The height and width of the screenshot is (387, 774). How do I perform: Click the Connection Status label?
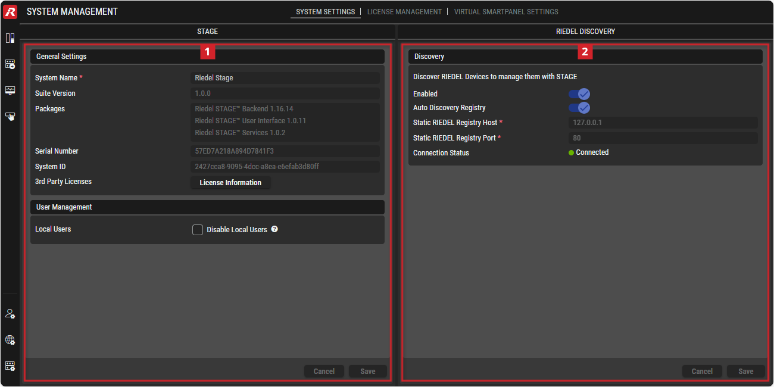(441, 153)
